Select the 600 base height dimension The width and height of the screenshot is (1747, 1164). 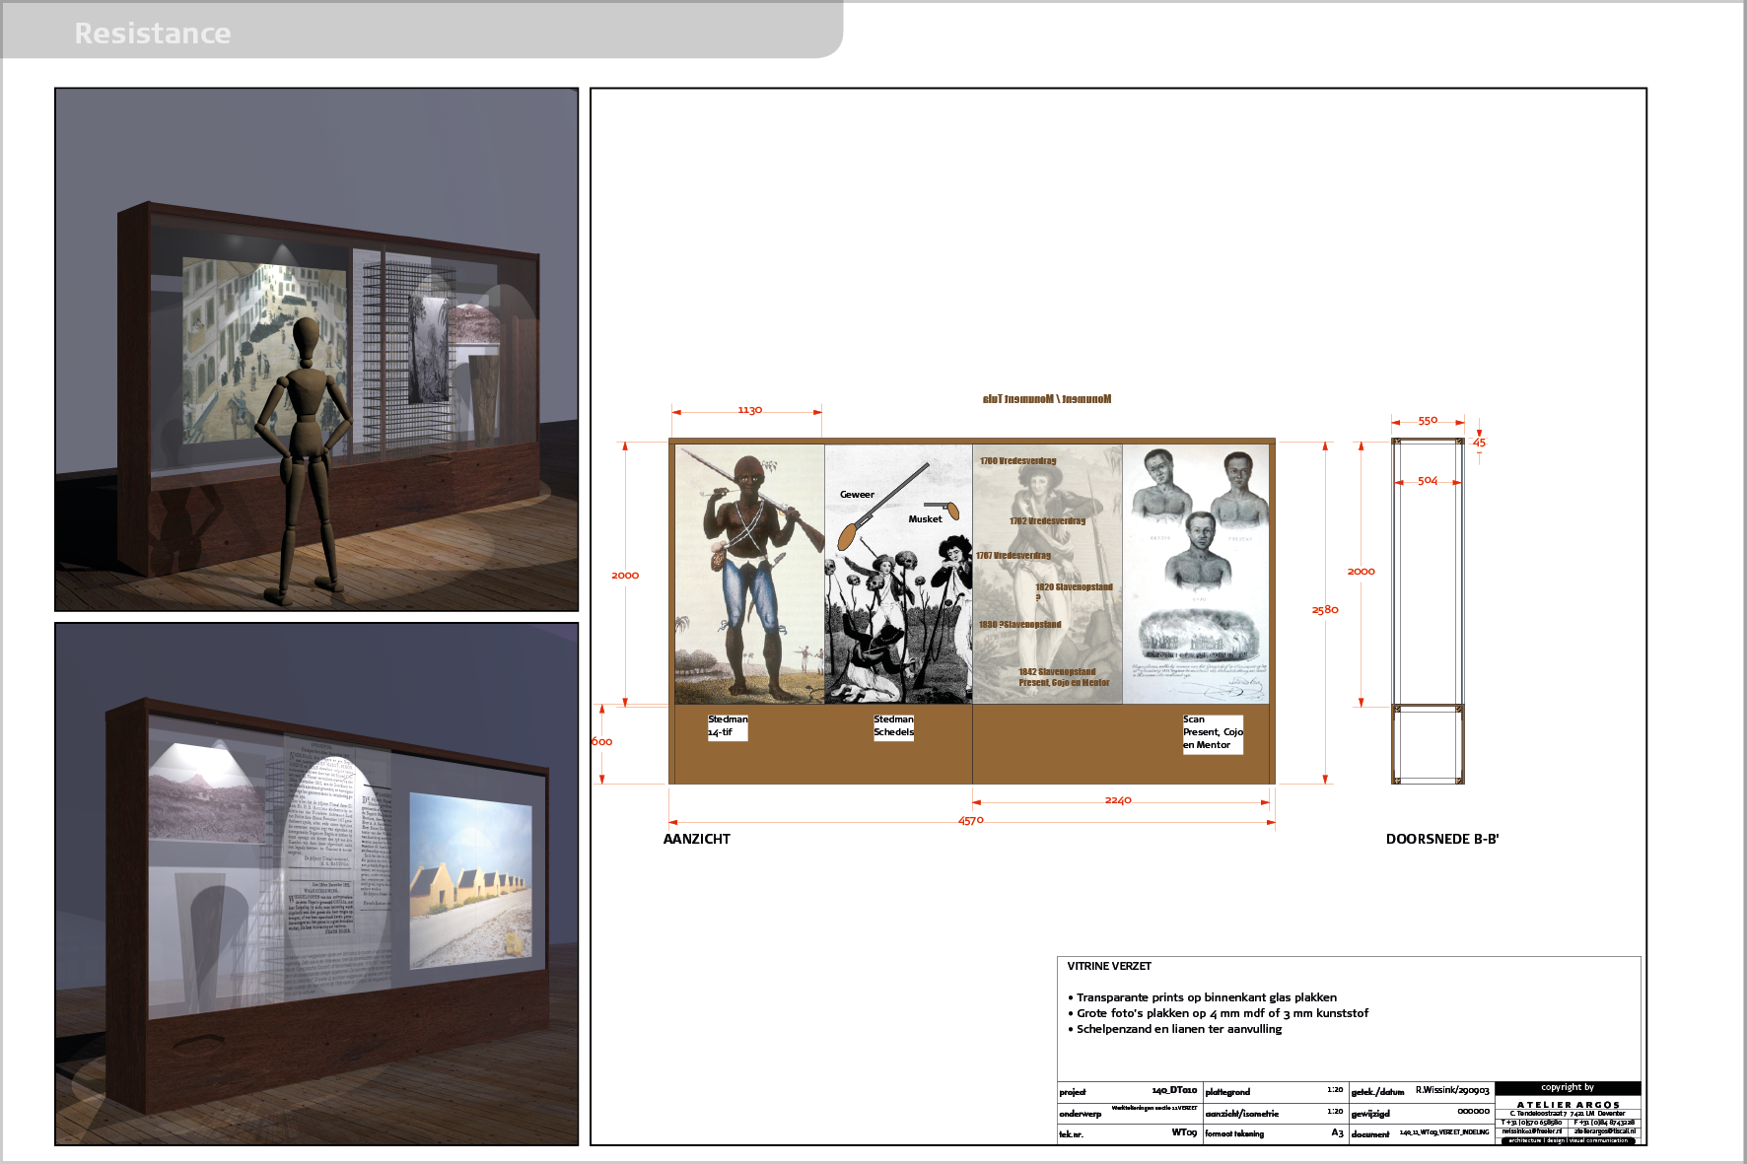(x=601, y=741)
